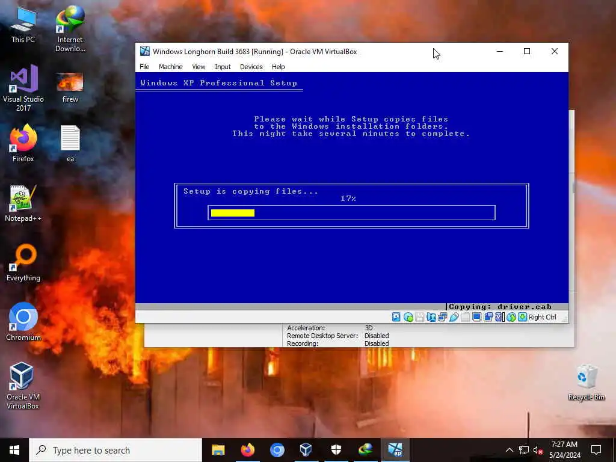This screenshot has width=616, height=462.
Task: Click the muted volume tray icon
Action: (x=538, y=450)
